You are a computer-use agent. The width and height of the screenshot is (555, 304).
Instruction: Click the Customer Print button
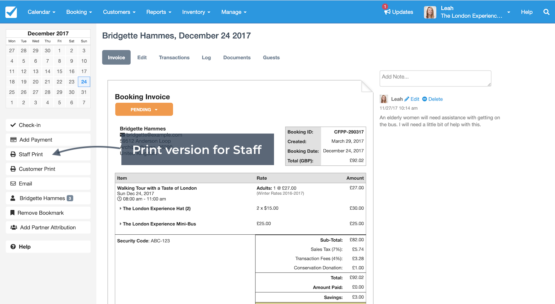pyautogui.click(x=48, y=169)
